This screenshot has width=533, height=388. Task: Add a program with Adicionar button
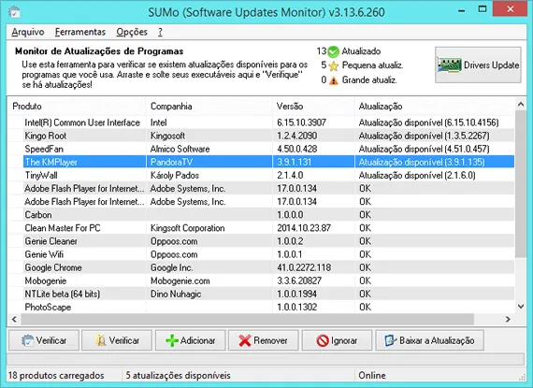(191, 340)
